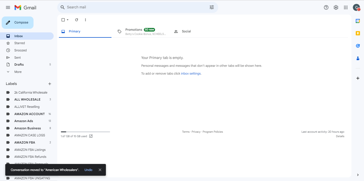Click the Compose button
Image resolution: width=364 pixels, height=181 pixels.
(18, 23)
